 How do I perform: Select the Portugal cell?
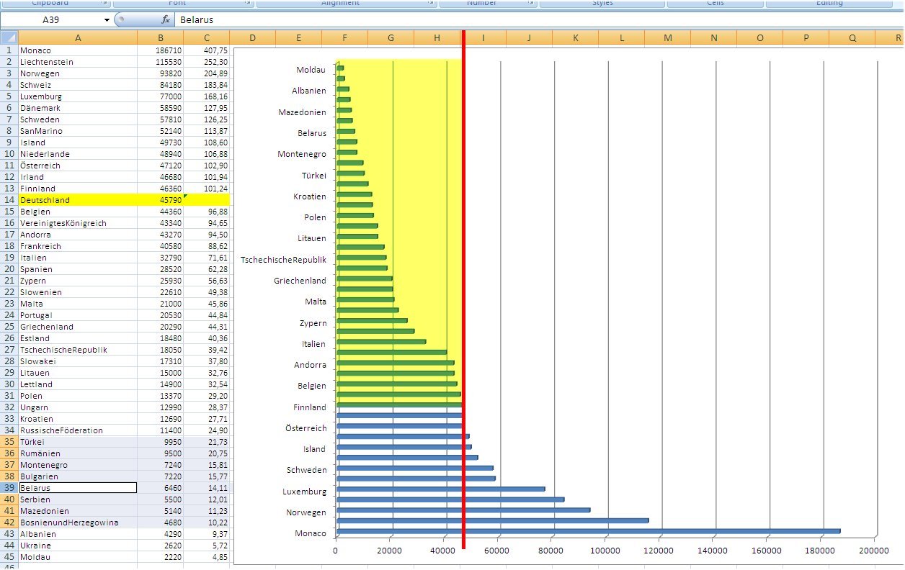point(78,315)
